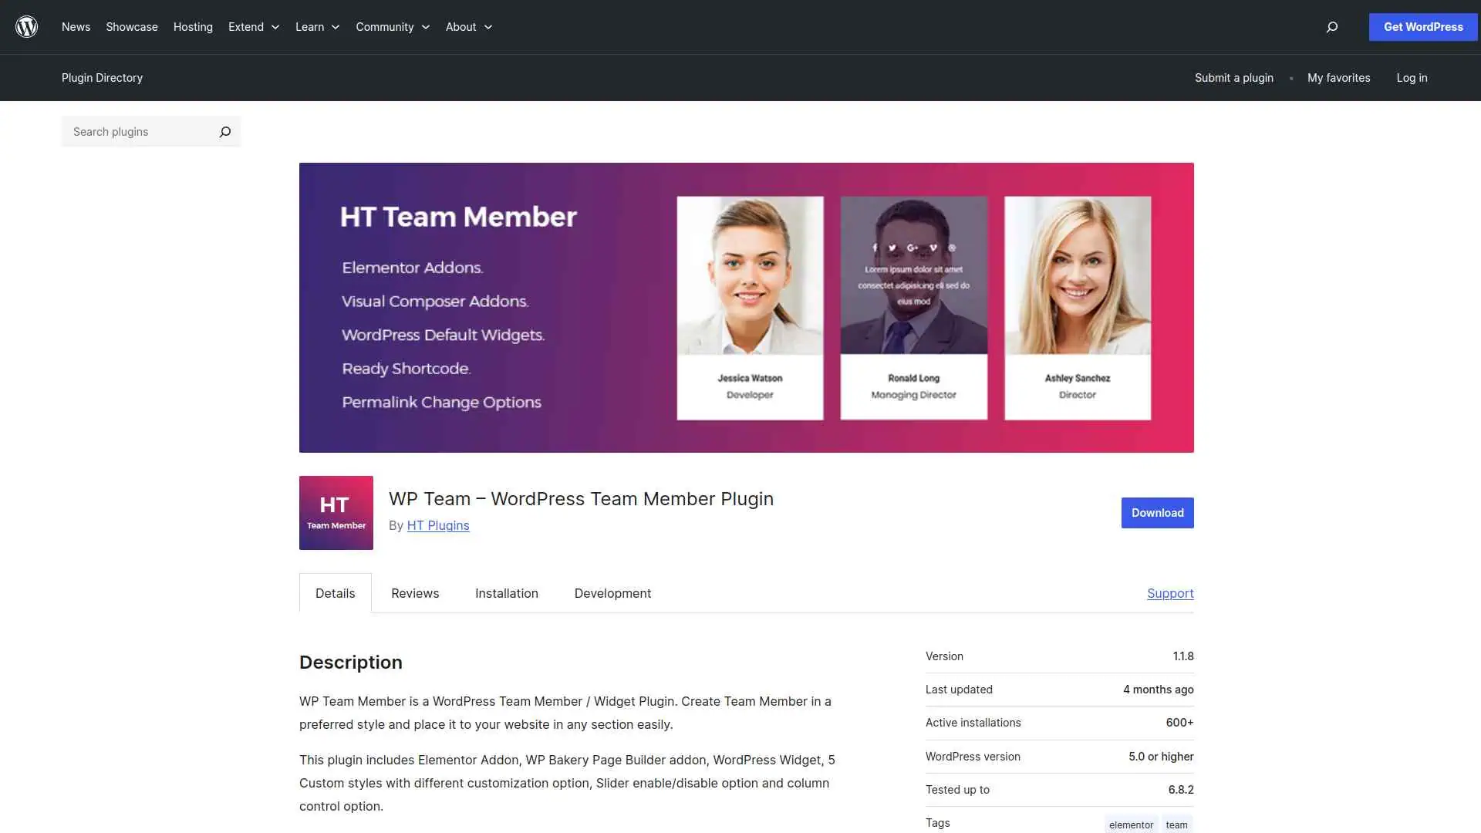Click Submit a plugin
Screen dimensions: 1481x833
click(x=1233, y=77)
